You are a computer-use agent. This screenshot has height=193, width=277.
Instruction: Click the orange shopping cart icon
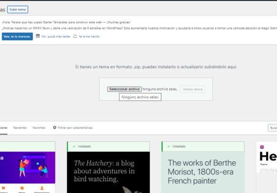tap(3, 188)
